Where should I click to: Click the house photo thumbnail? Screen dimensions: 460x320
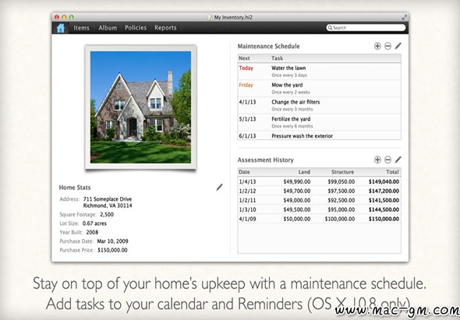[140, 107]
